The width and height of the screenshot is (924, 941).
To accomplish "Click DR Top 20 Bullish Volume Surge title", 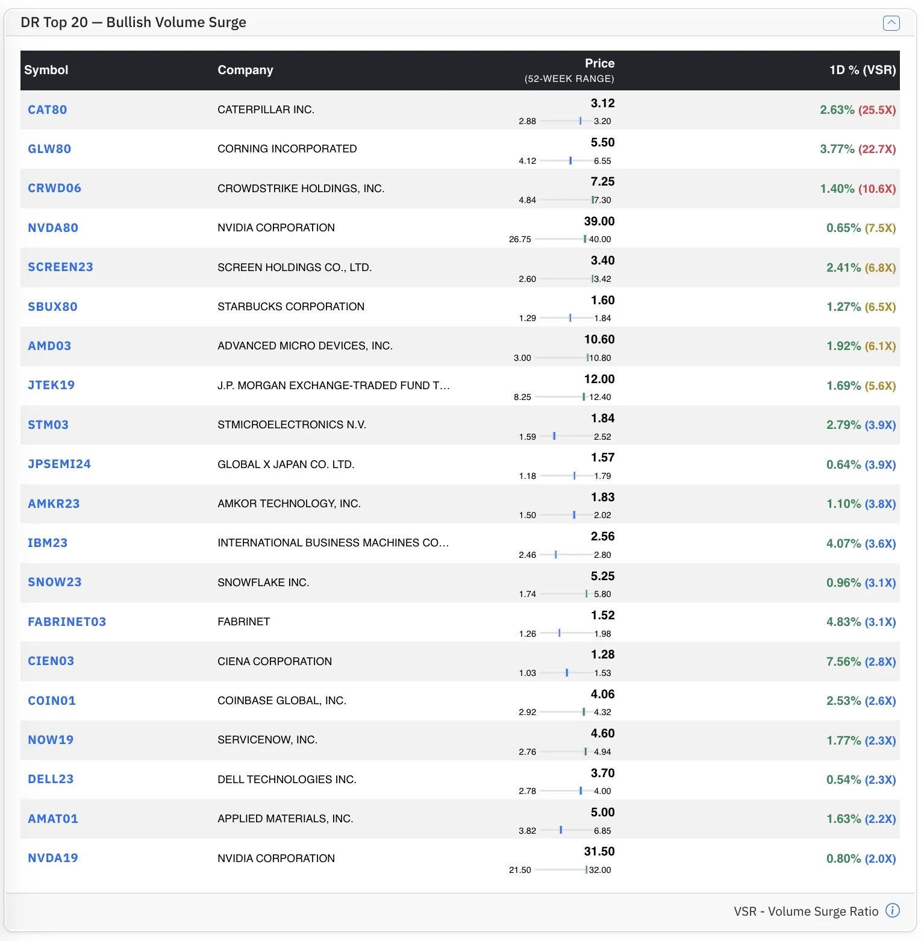I will coord(133,22).
